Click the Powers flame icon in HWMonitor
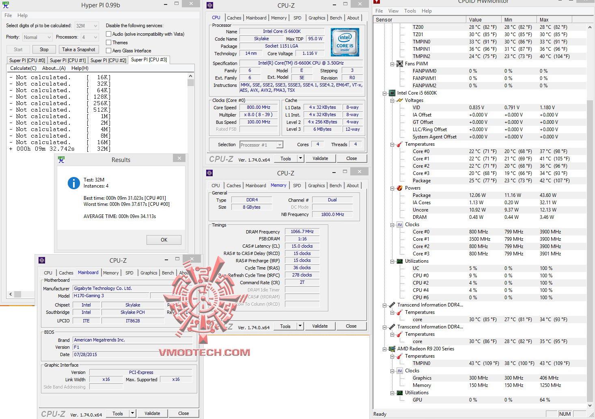This screenshot has height=419, width=595. click(x=400, y=188)
